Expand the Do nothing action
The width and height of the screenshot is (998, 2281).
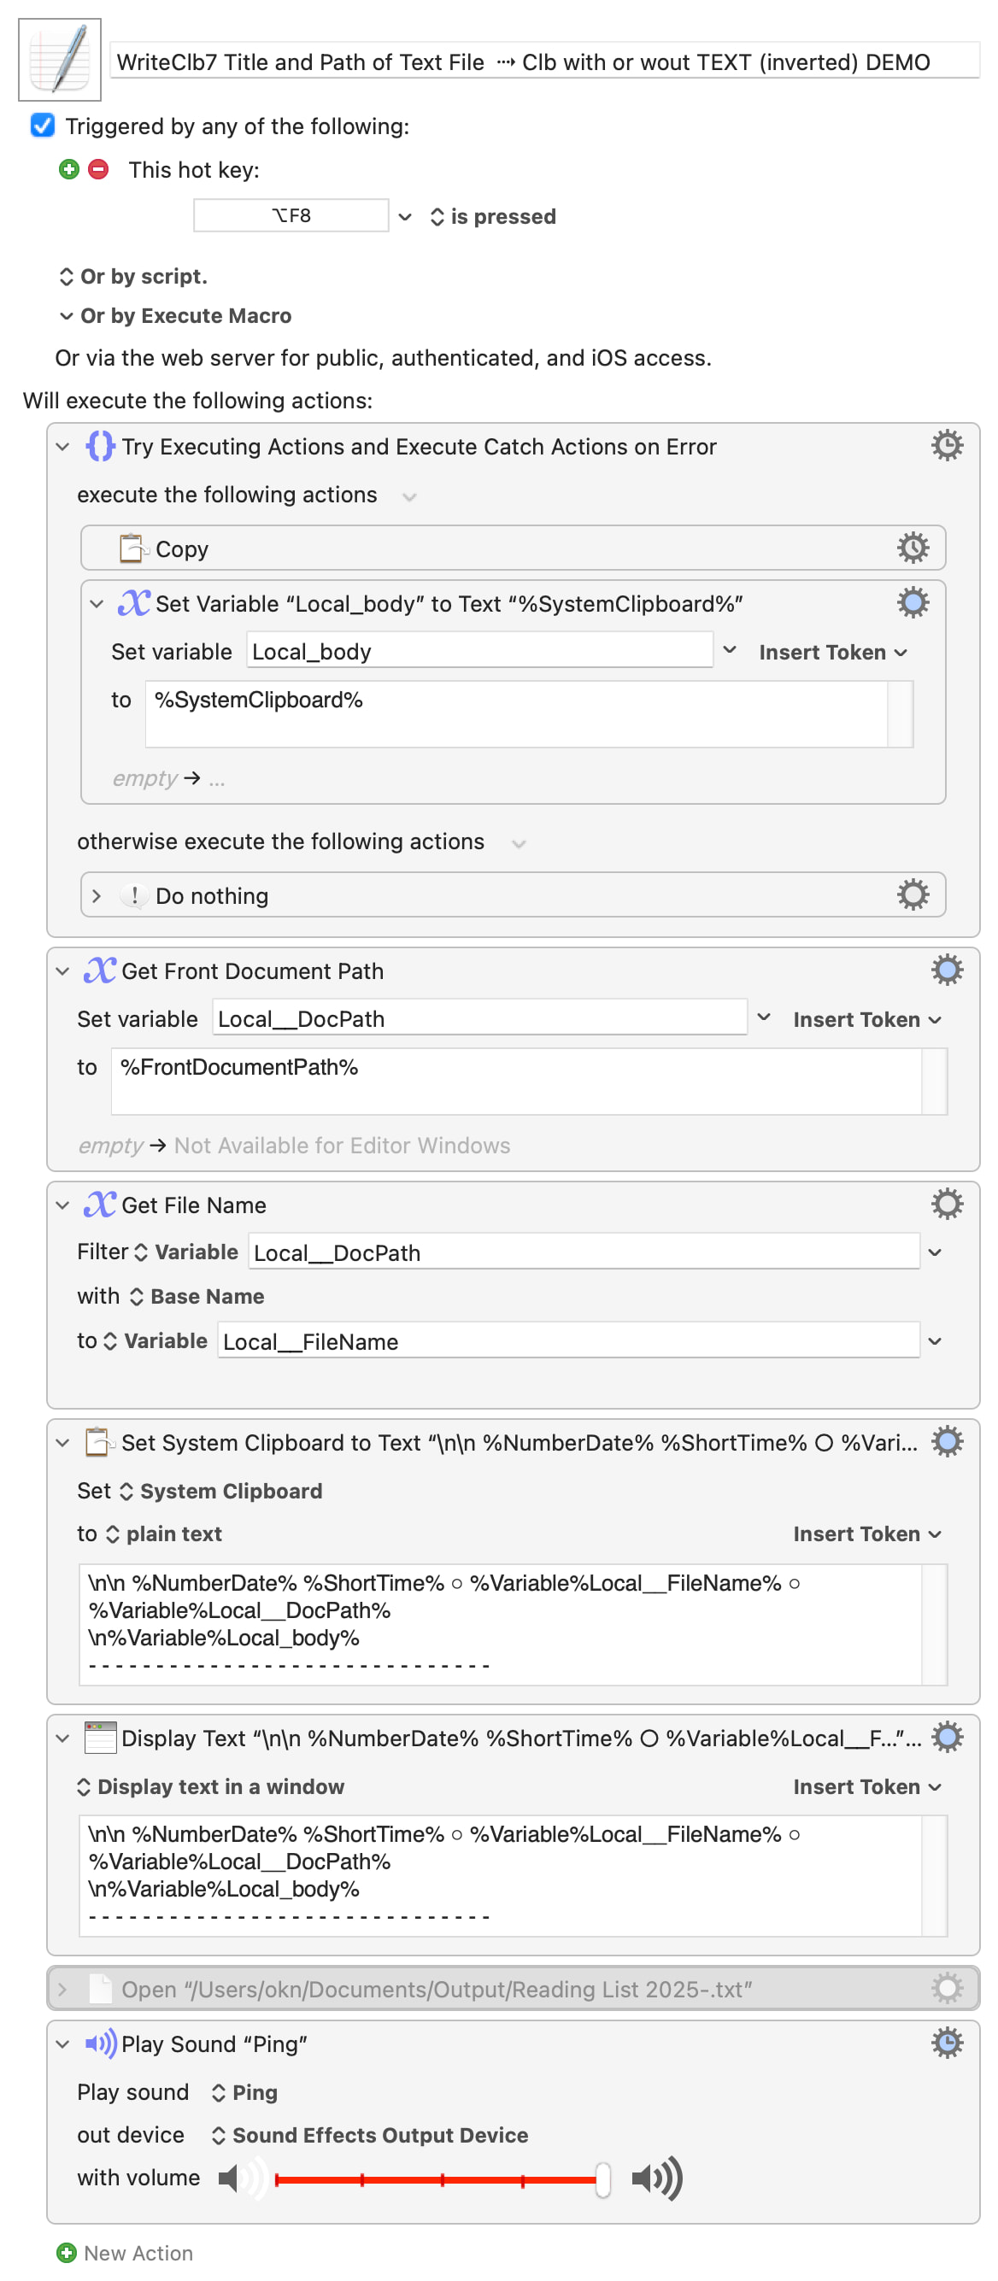[97, 895]
